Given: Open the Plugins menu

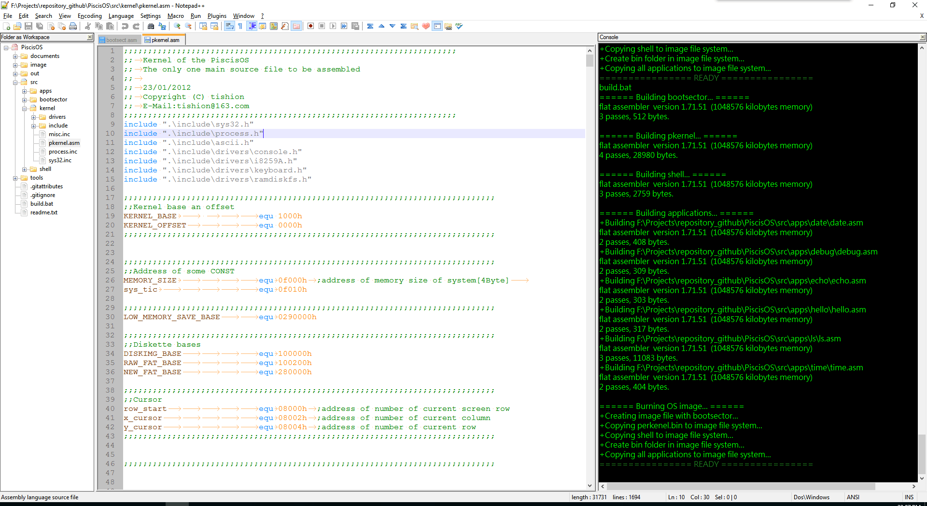Looking at the screenshot, I should pyautogui.click(x=217, y=16).
